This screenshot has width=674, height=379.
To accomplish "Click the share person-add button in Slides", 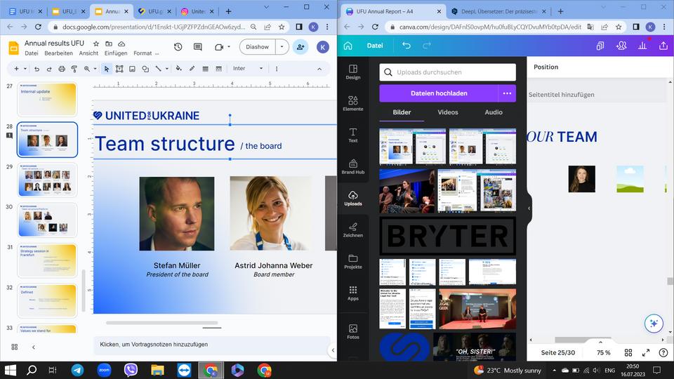I will [x=300, y=47].
